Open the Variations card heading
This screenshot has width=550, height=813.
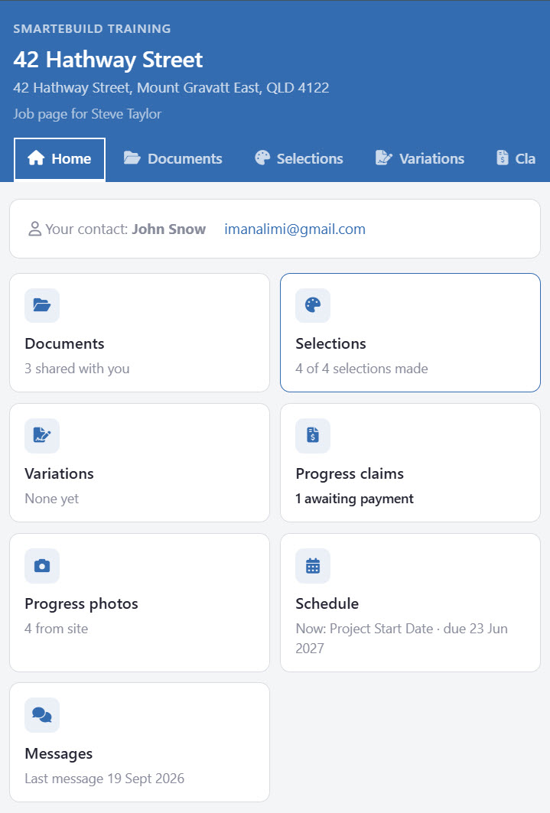pyautogui.click(x=59, y=474)
